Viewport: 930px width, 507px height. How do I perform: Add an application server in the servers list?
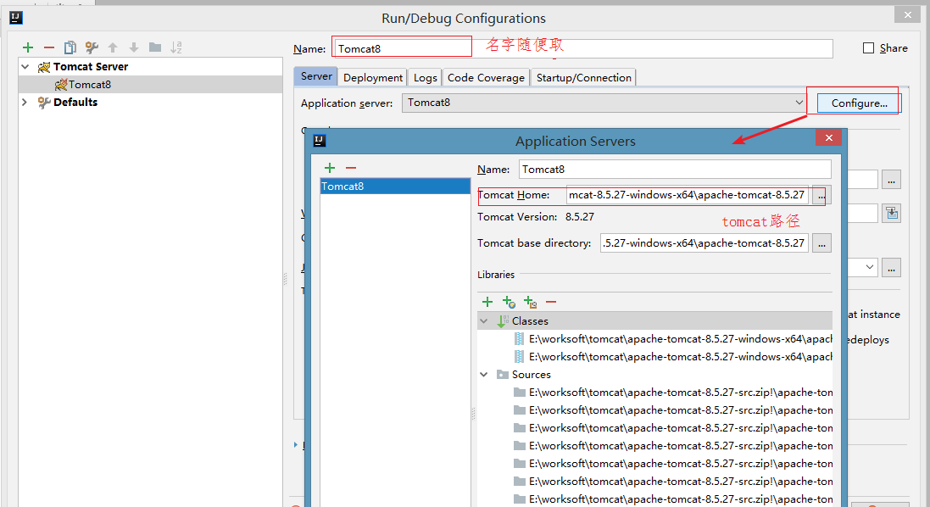pos(330,168)
